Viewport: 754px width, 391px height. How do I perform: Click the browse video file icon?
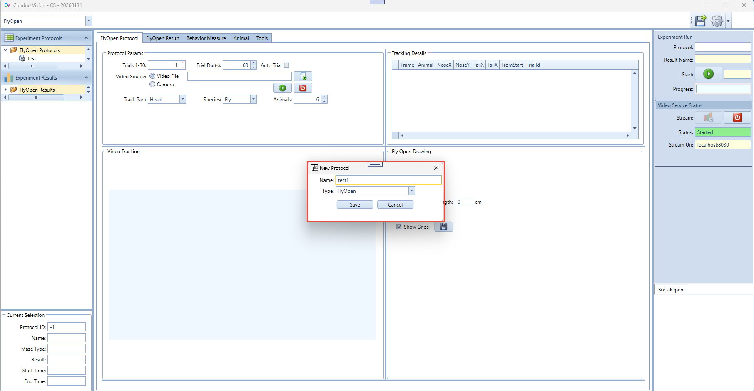click(x=303, y=76)
